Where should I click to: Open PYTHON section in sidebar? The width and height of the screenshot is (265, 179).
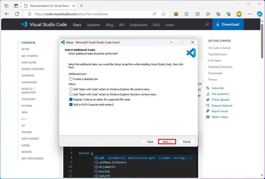26,106
